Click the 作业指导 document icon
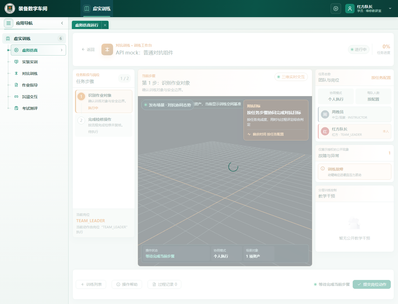Image resolution: width=398 pixels, height=304 pixels. click(16, 85)
